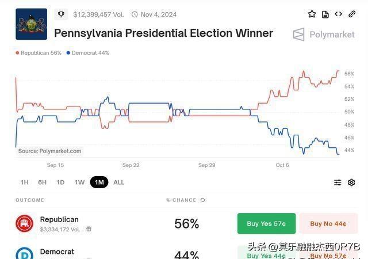Viewport: 368px width, 259px height.
Task: Select the 1H time range
Action: tap(24, 182)
